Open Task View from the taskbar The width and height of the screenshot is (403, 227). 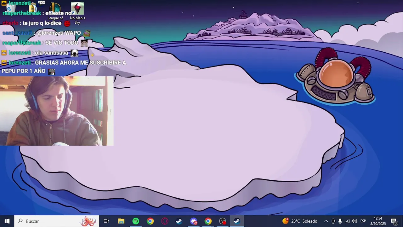pos(106,221)
